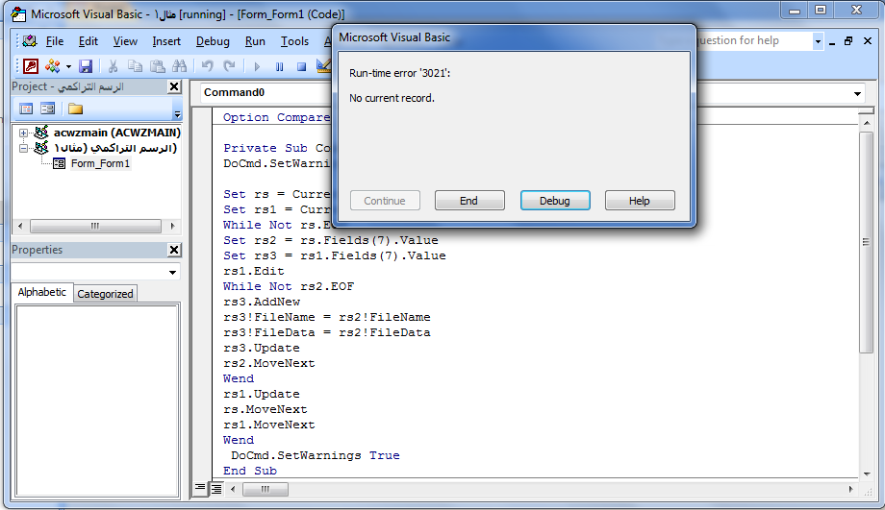Open the File menu
This screenshot has width=885, height=510.
(55, 41)
